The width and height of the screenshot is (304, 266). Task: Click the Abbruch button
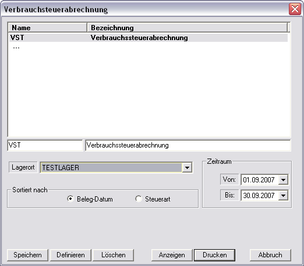(x=270, y=255)
